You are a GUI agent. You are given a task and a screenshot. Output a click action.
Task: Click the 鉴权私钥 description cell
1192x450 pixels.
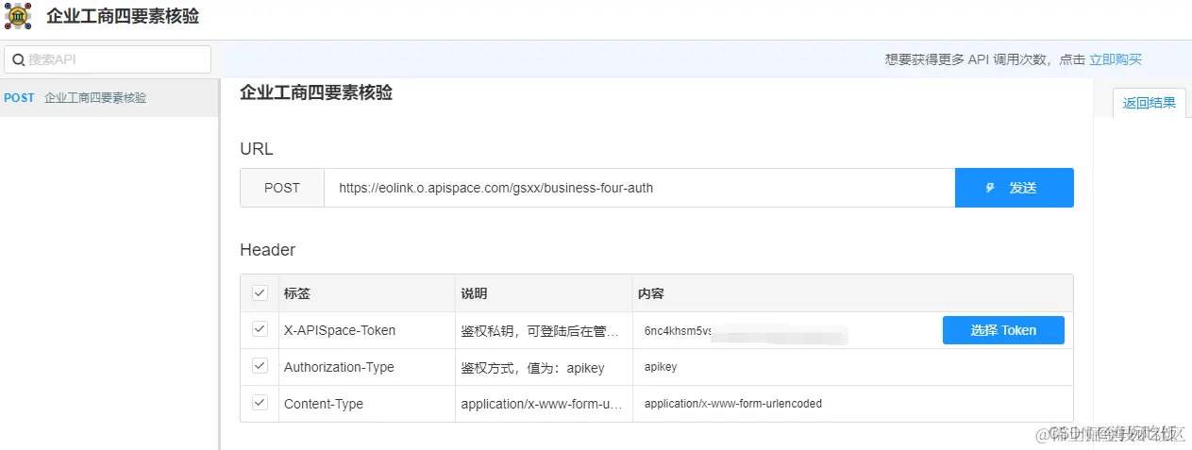click(x=544, y=330)
